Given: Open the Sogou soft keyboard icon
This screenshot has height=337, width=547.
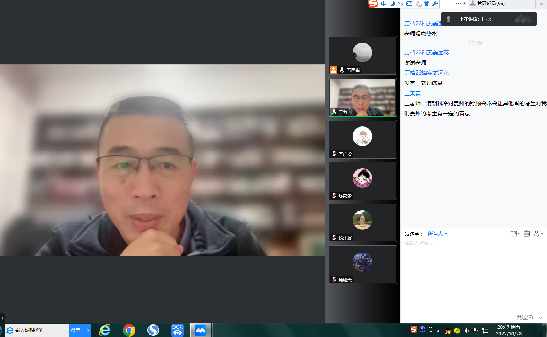Looking at the screenshot, I should point(409,4).
